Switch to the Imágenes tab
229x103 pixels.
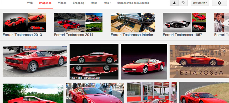[x=45, y=3]
